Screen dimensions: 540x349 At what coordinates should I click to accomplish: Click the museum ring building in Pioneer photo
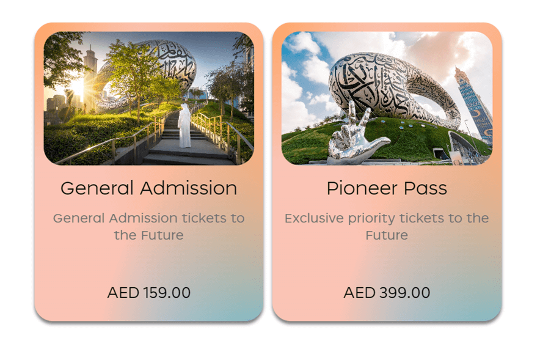(393, 89)
